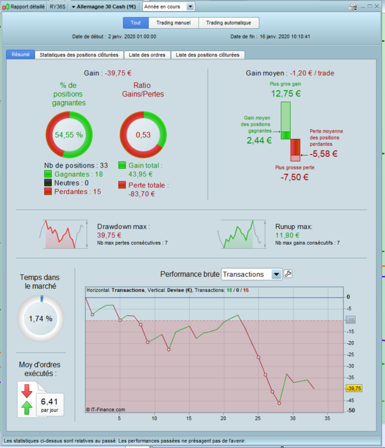
Task: Switch to Trading automatique filter
Action: 228,23
